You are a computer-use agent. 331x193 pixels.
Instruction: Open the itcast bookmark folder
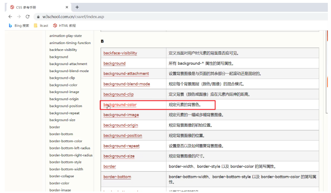pyautogui.click(x=41, y=26)
